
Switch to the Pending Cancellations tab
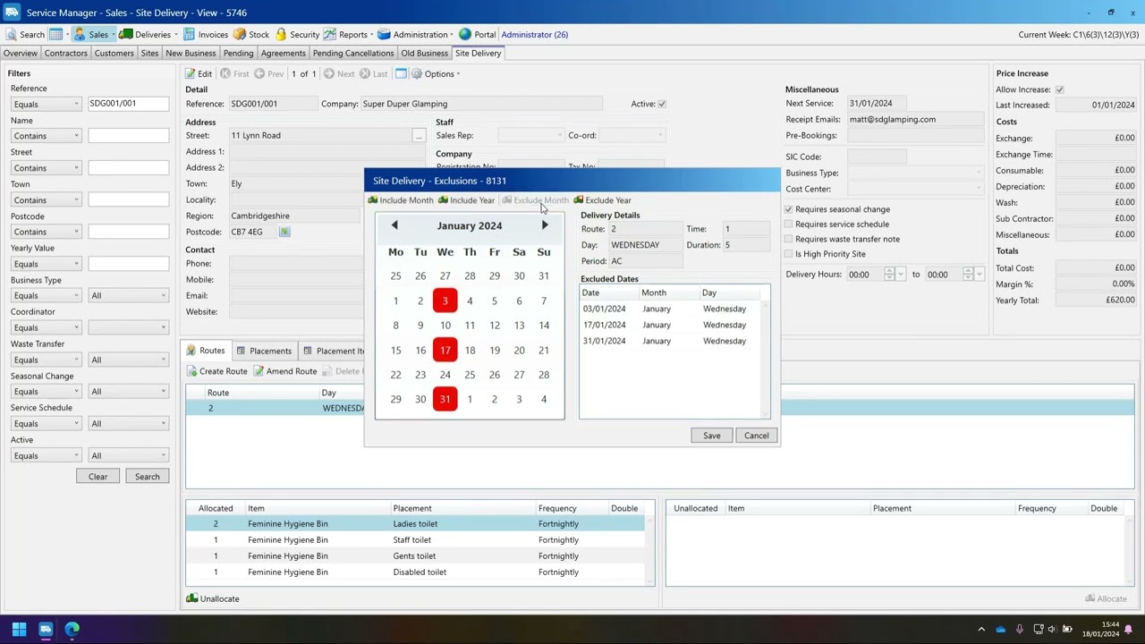tap(353, 54)
